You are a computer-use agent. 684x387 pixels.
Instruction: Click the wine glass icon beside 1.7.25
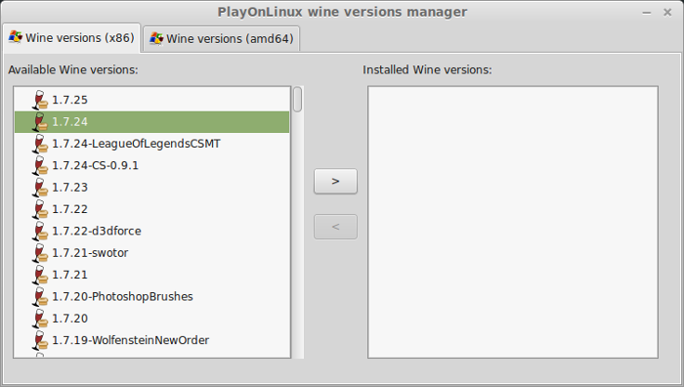40,100
